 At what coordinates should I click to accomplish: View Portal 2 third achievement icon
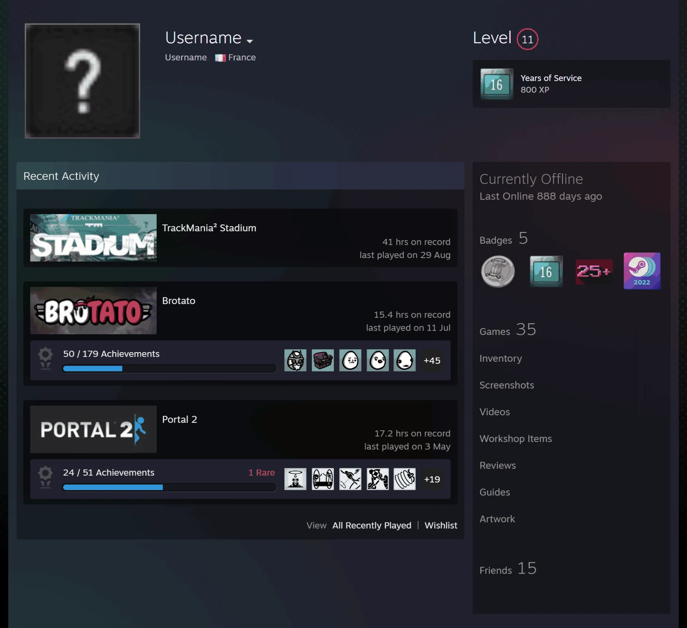[350, 479]
